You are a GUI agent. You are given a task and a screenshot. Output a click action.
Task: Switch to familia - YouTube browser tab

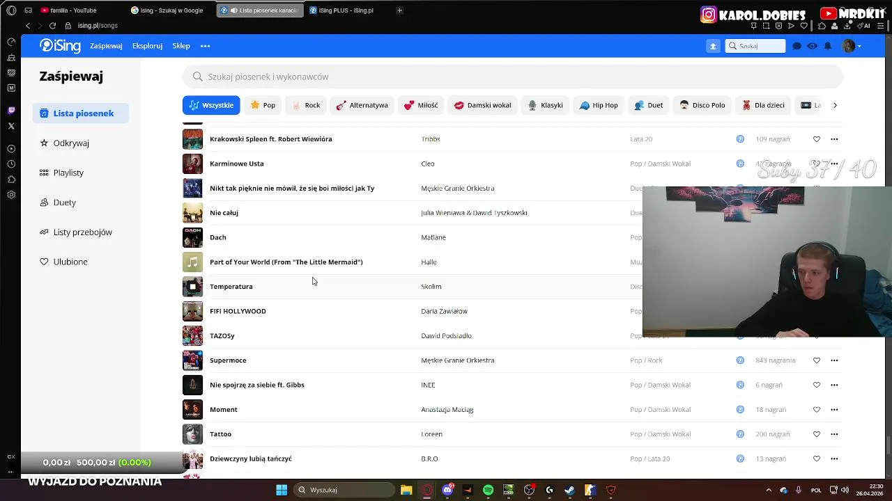click(x=77, y=10)
